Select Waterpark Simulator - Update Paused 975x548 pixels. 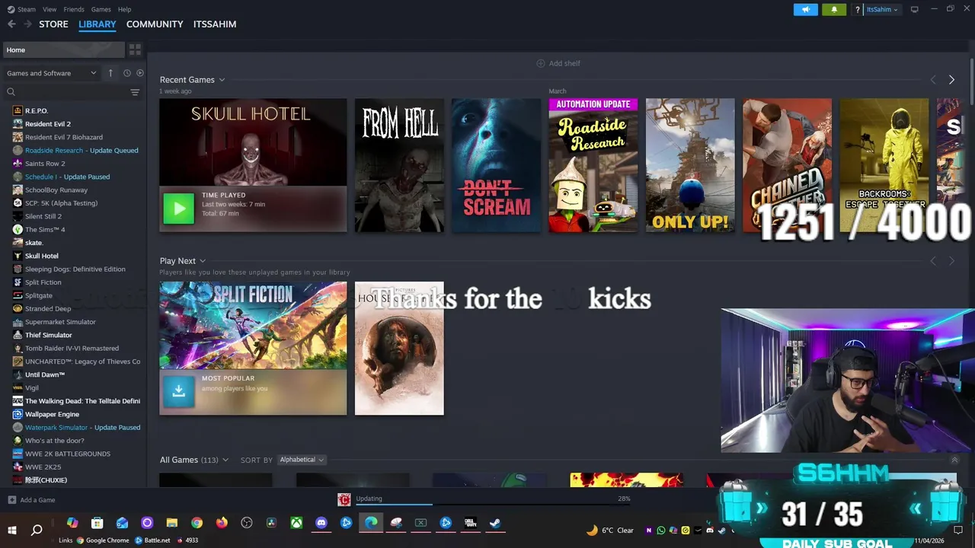[x=82, y=427]
